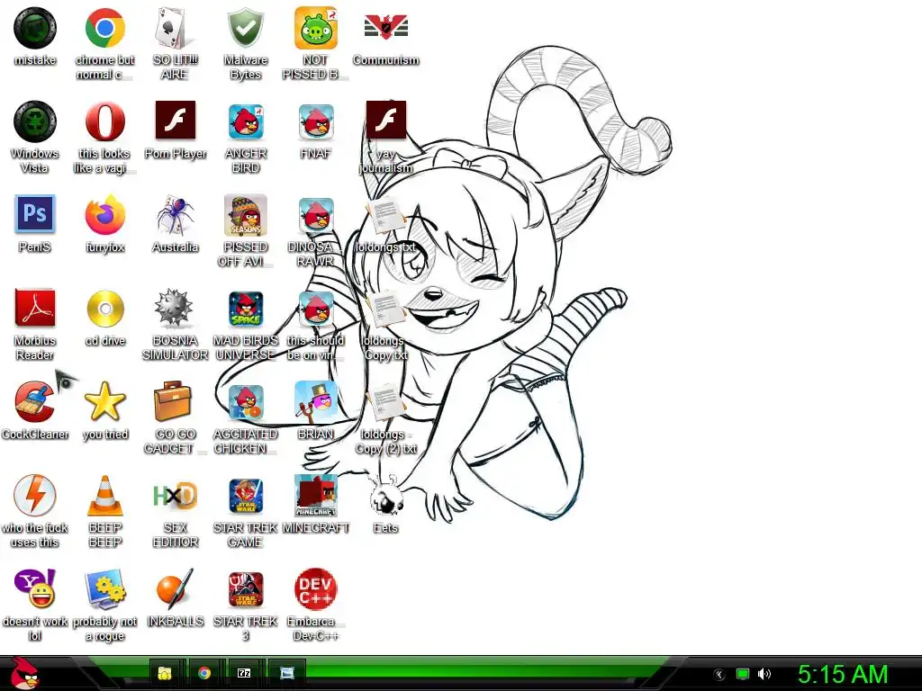
Task: Open the Malware Bytes shield icon
Action: tap(245, 28)
